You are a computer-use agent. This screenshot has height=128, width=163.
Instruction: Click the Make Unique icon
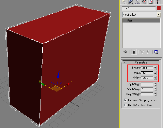[x=142, y=52]
